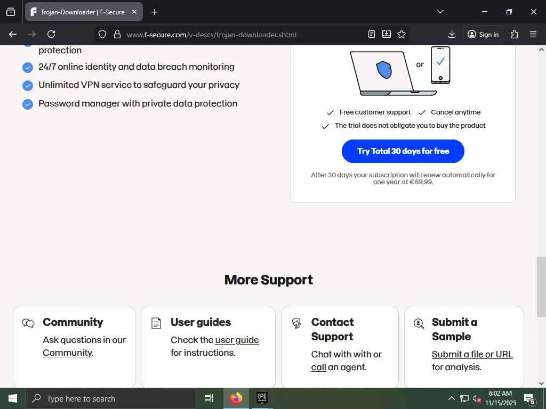Click the Submit a Sample card title
Screen dimensions: 546x409
[454, 329]
